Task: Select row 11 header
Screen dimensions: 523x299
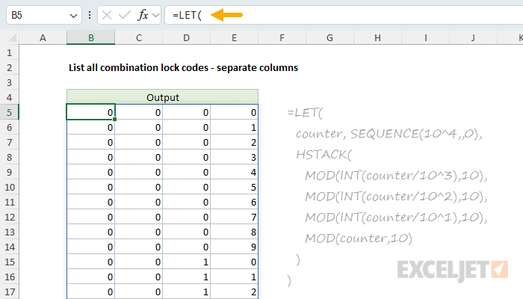Action: [9, 203]
